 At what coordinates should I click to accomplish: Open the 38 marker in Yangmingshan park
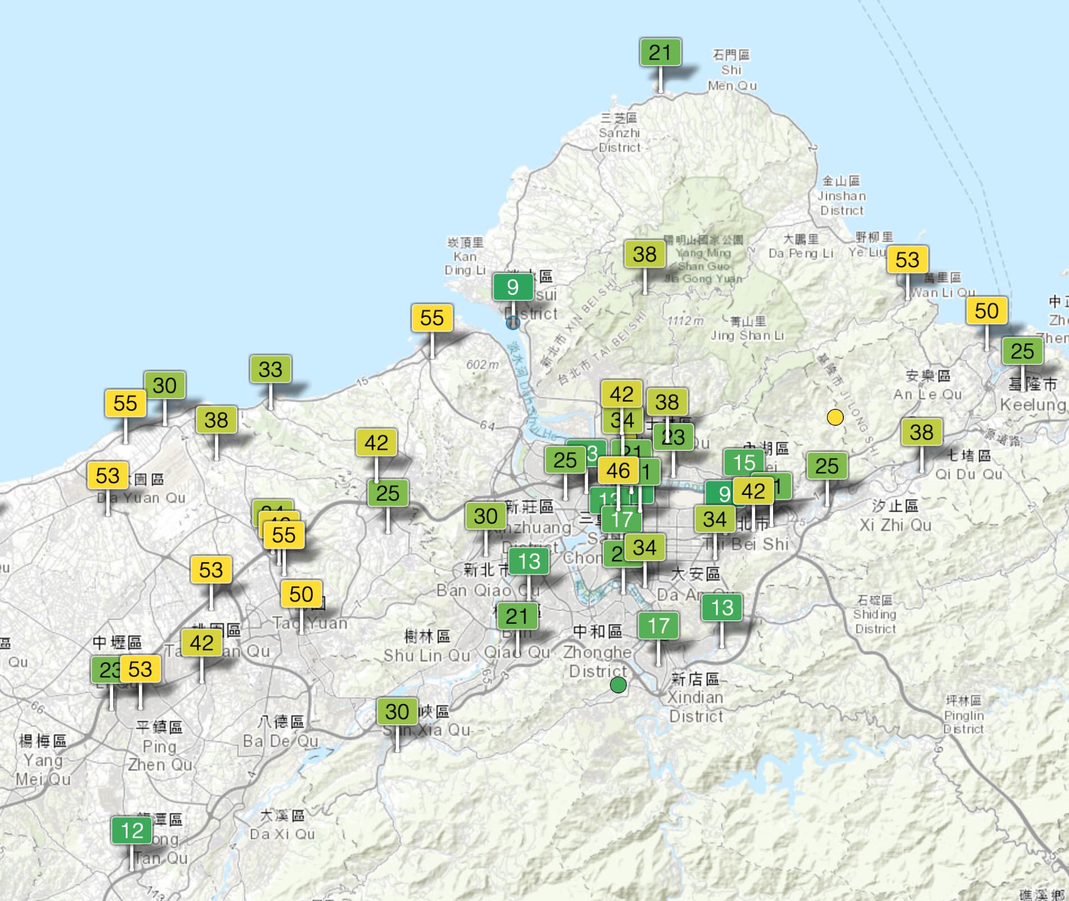[644, 254]
